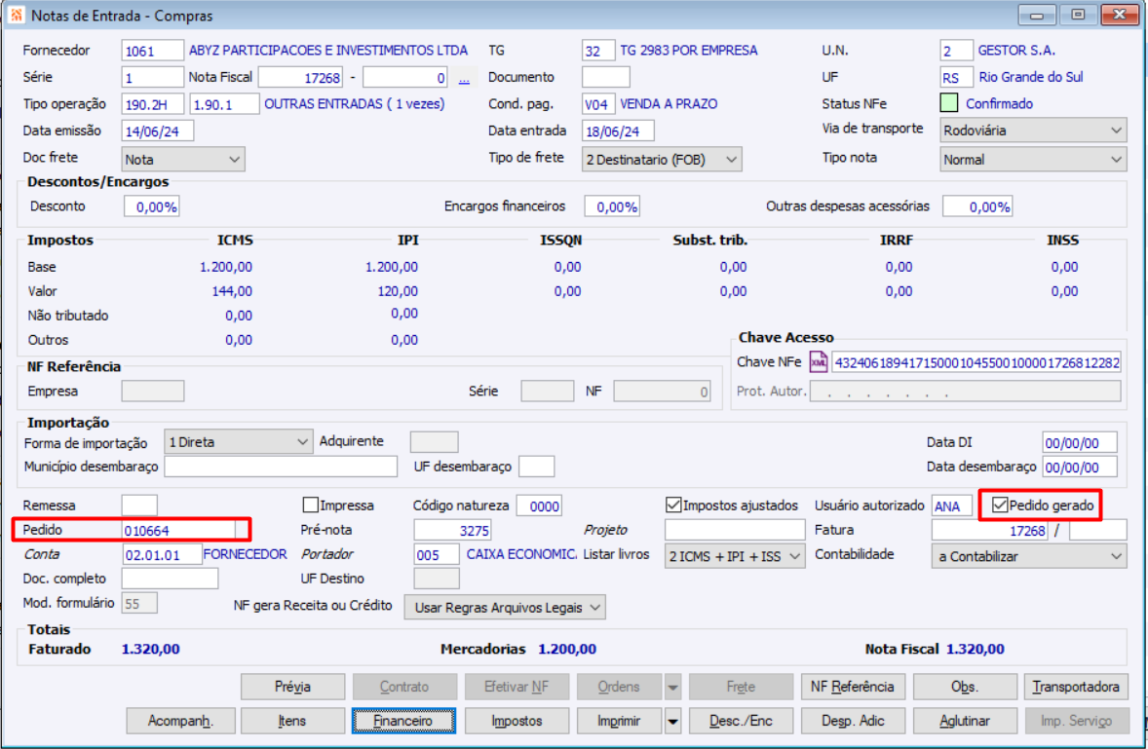Image resolution: width=1148 pixels, height=749 pixels.
Task: Click the Documento input field
Action: [x=605, y=77]
